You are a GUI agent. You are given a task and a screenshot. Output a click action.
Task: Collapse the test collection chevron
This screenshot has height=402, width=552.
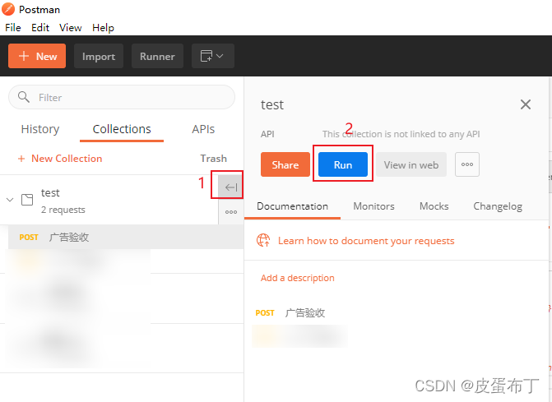(10, 200)
